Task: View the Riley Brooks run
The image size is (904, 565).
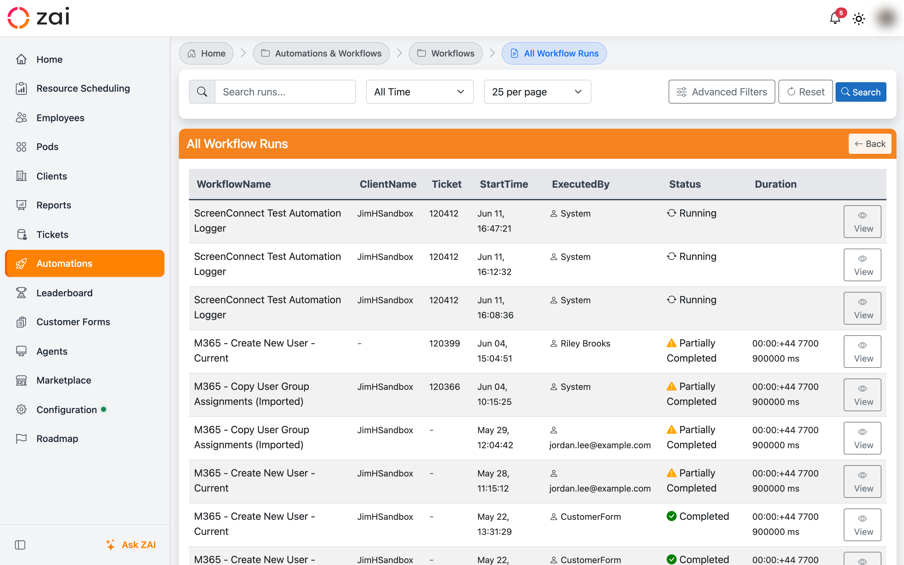Action: click(862, 352)
